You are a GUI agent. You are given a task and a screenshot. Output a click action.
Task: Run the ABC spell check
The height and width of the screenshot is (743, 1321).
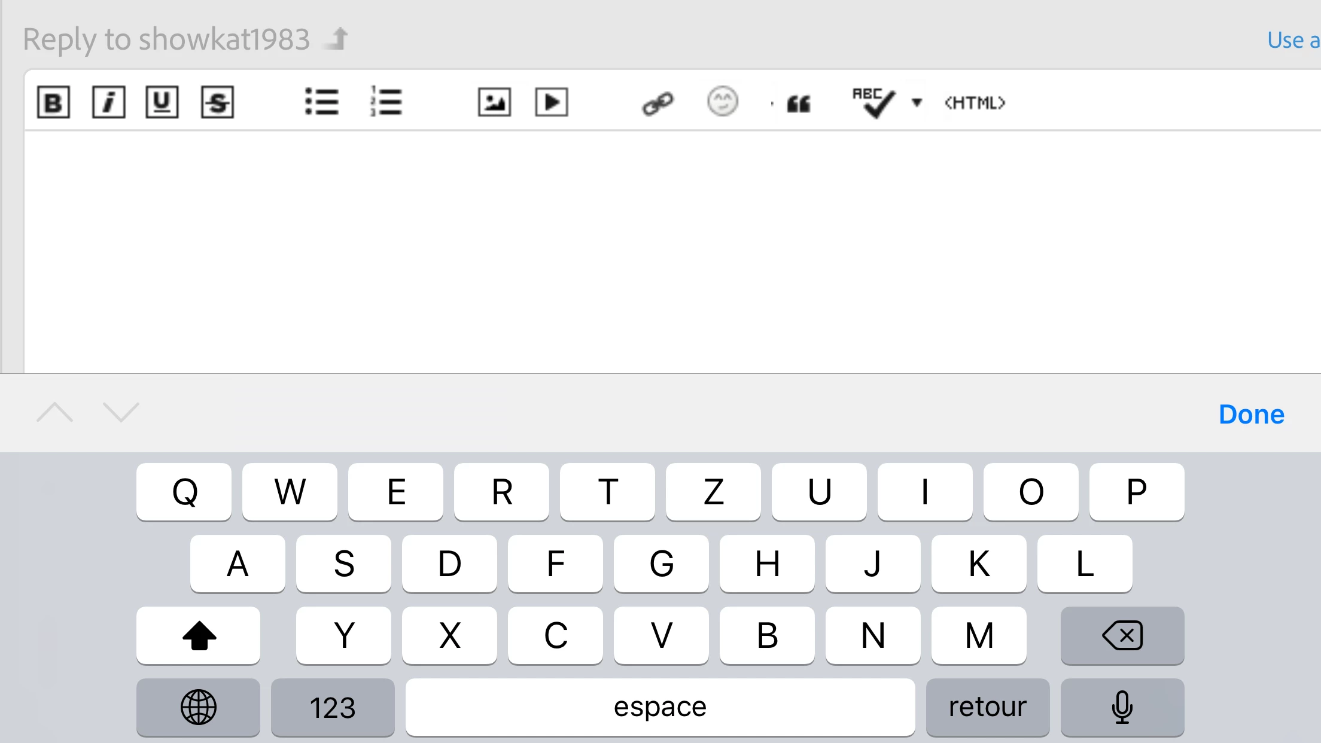coord(873,102)
